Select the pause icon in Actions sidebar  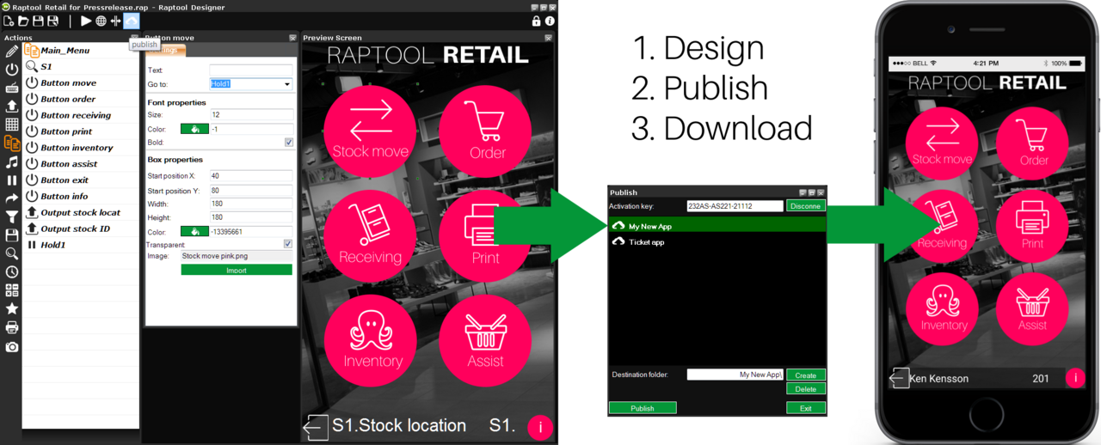pos(12,180)
